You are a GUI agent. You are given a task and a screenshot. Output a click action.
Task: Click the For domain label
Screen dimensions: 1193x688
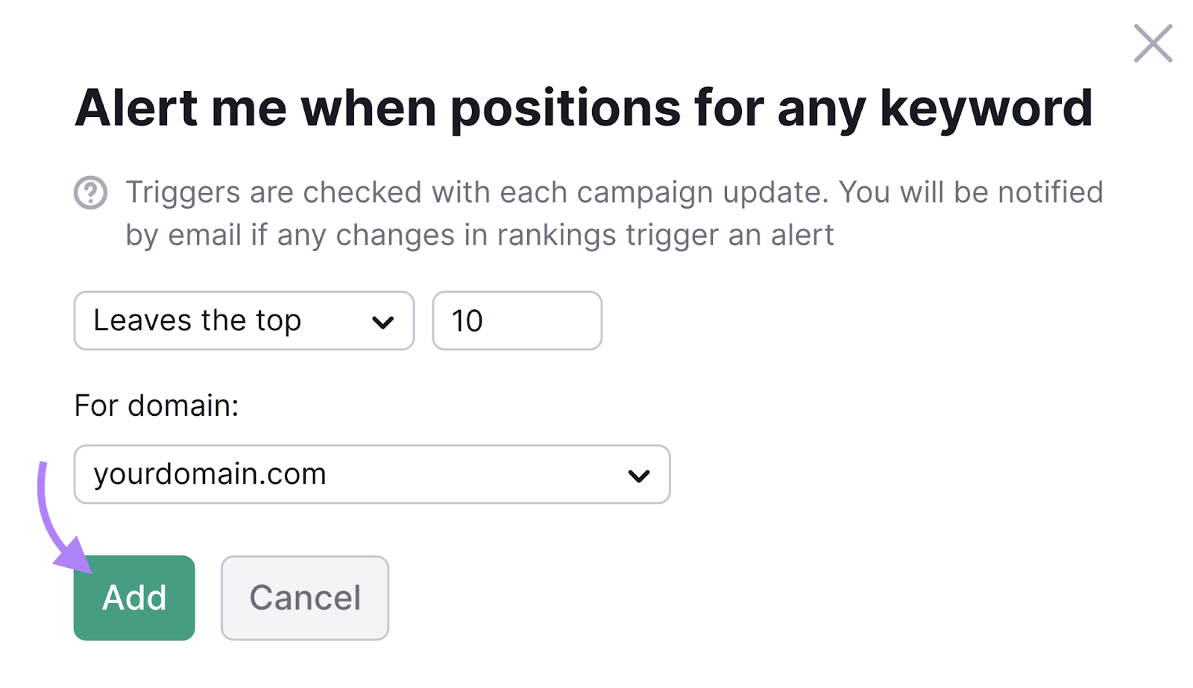coord(156,405)
